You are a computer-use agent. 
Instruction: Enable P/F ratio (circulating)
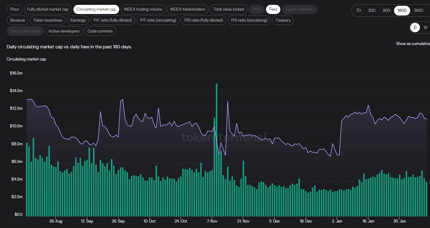pos(158,20)
